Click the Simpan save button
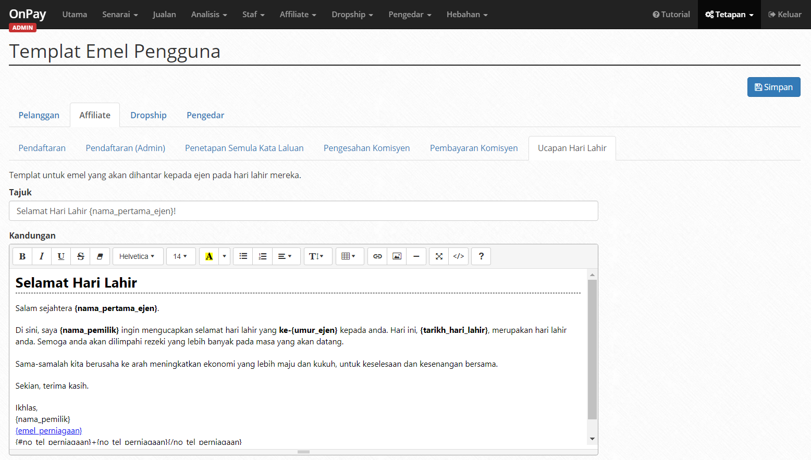The width and height of the screenshot is (811, 460). pos(774,87)
